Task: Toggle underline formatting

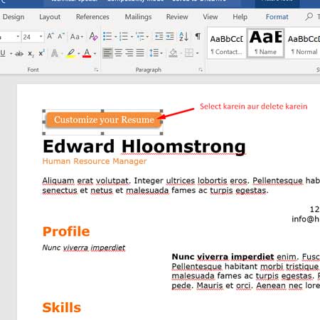Action: (x=3, y=53)
